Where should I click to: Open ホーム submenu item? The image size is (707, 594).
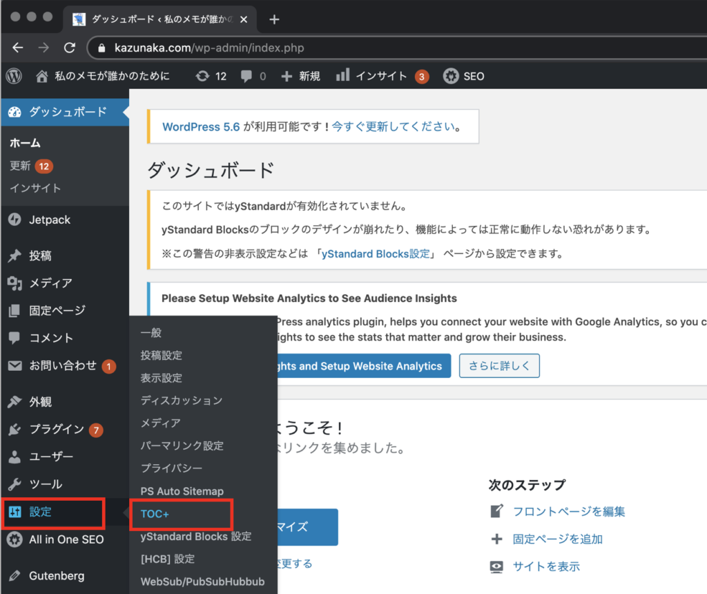pos(26,143)
